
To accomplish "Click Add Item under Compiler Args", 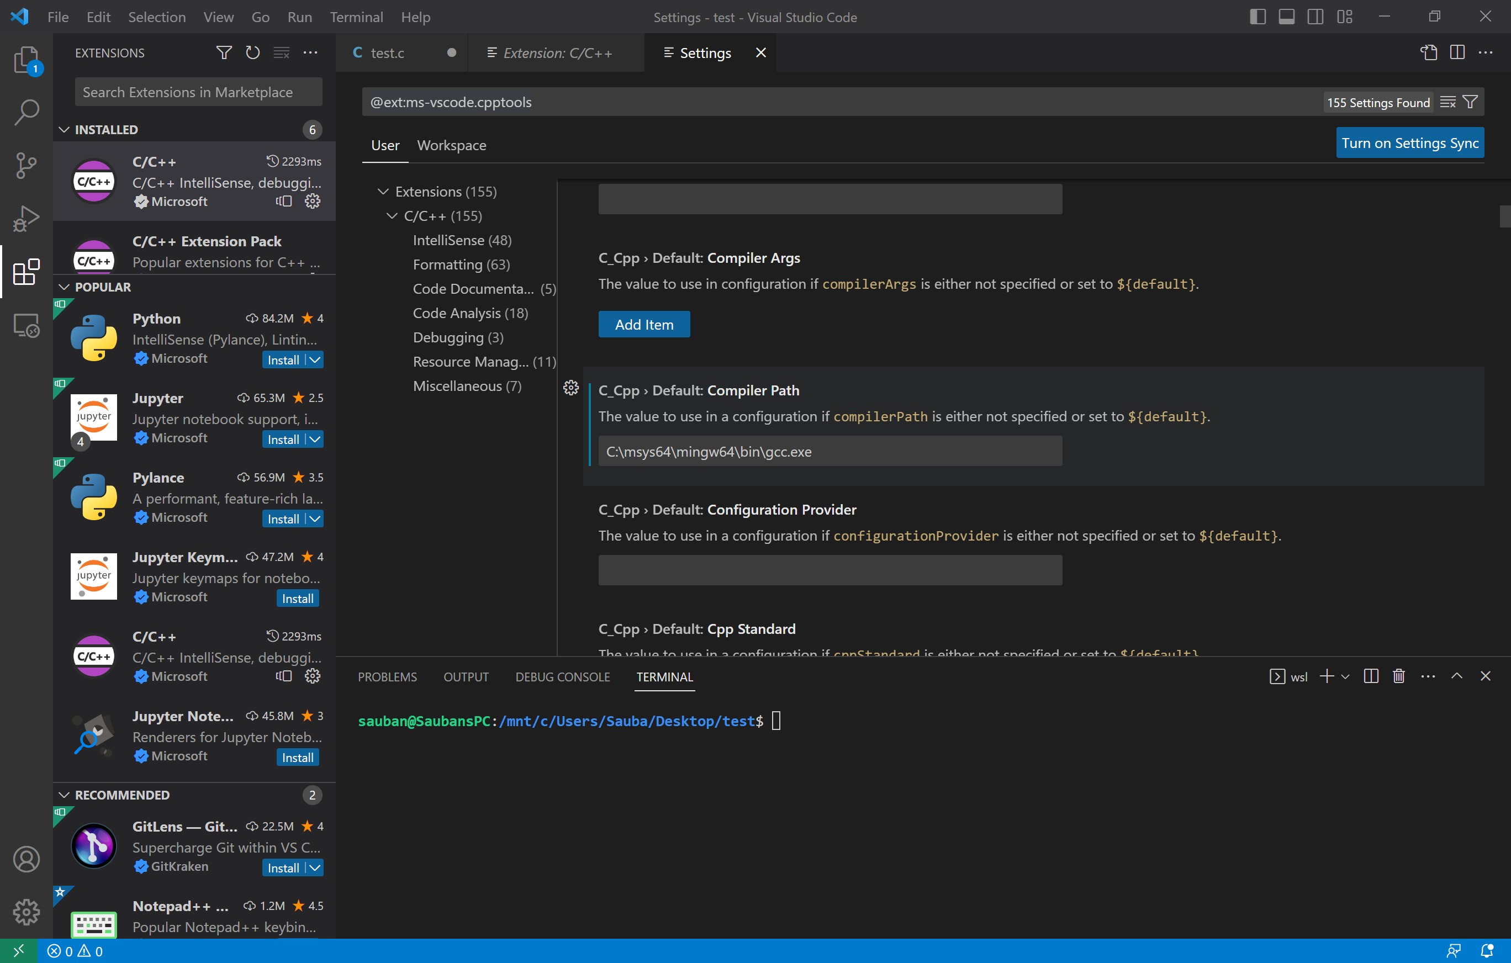I will [x=644, y=324].
